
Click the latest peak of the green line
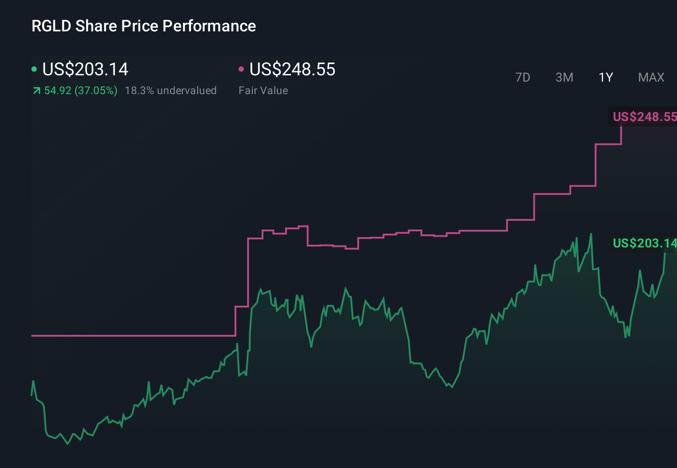coord(591,233)
